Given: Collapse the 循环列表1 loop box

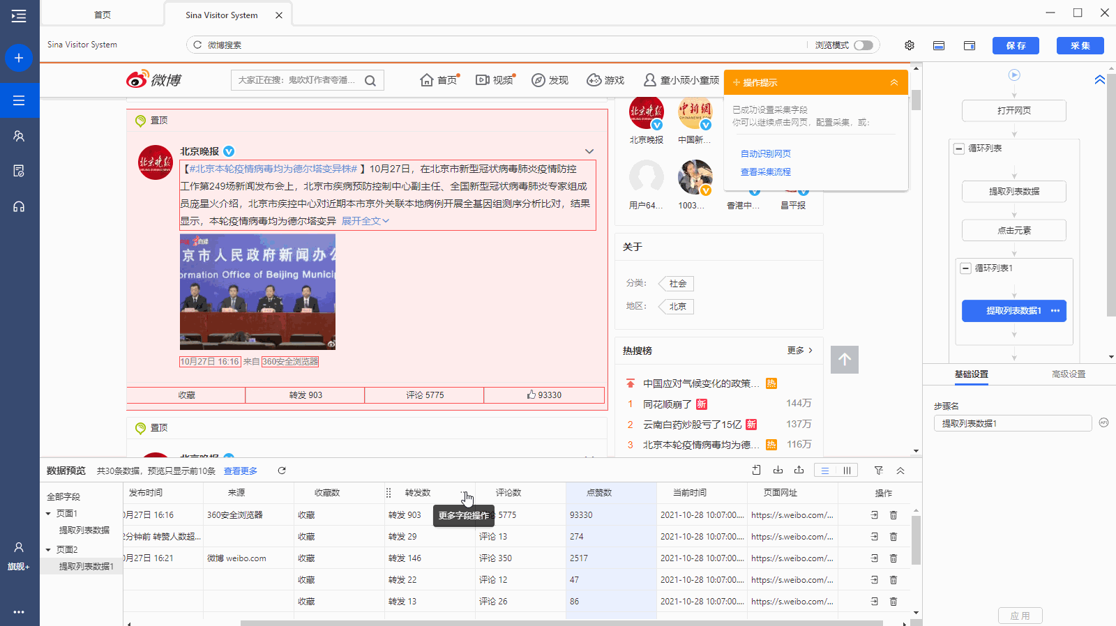Looking at the screenshot, I should (x=966, y=268).
